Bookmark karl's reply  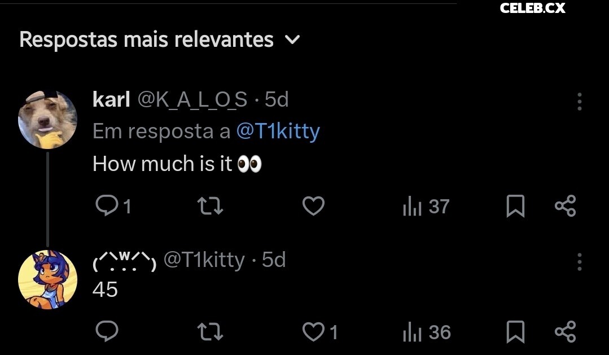point(515,207)
